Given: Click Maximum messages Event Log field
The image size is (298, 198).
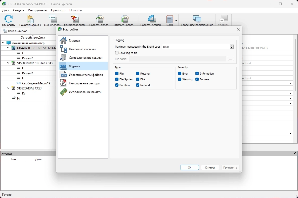Looking at the screenshot, I should [196, 47].
